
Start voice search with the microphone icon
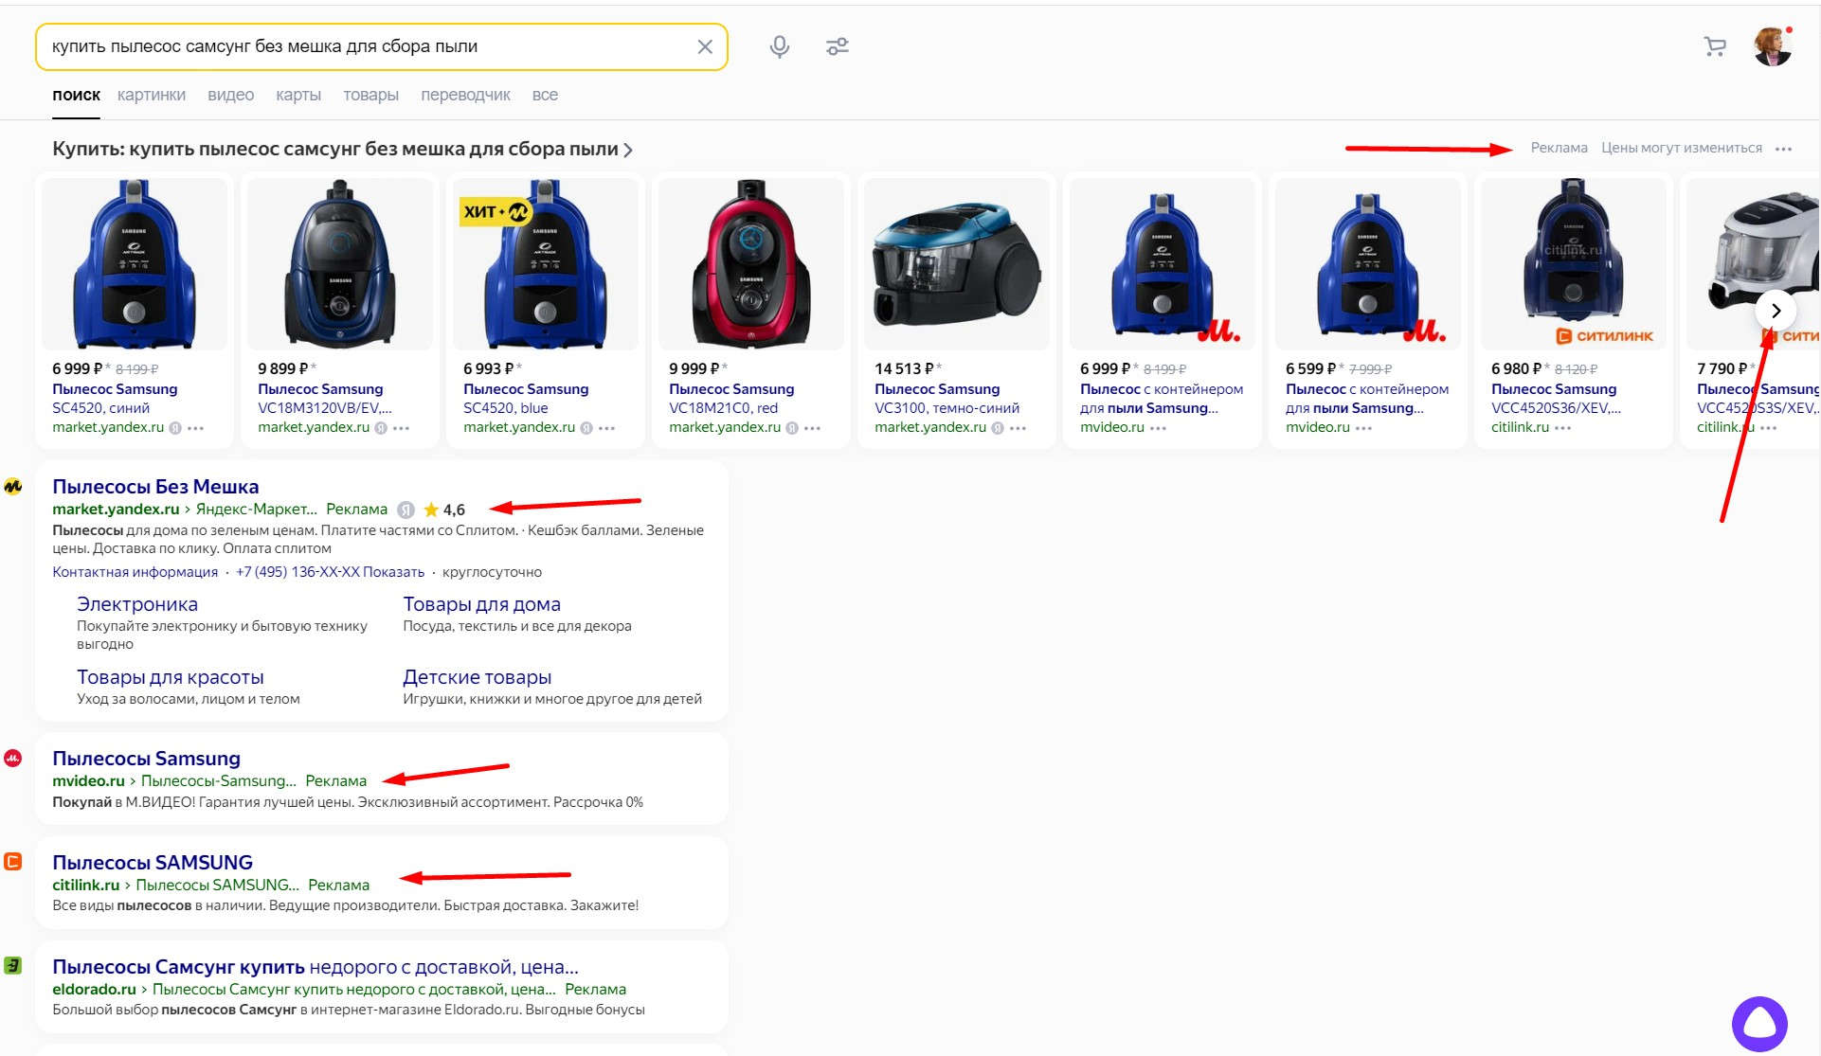tap(780, 46)
